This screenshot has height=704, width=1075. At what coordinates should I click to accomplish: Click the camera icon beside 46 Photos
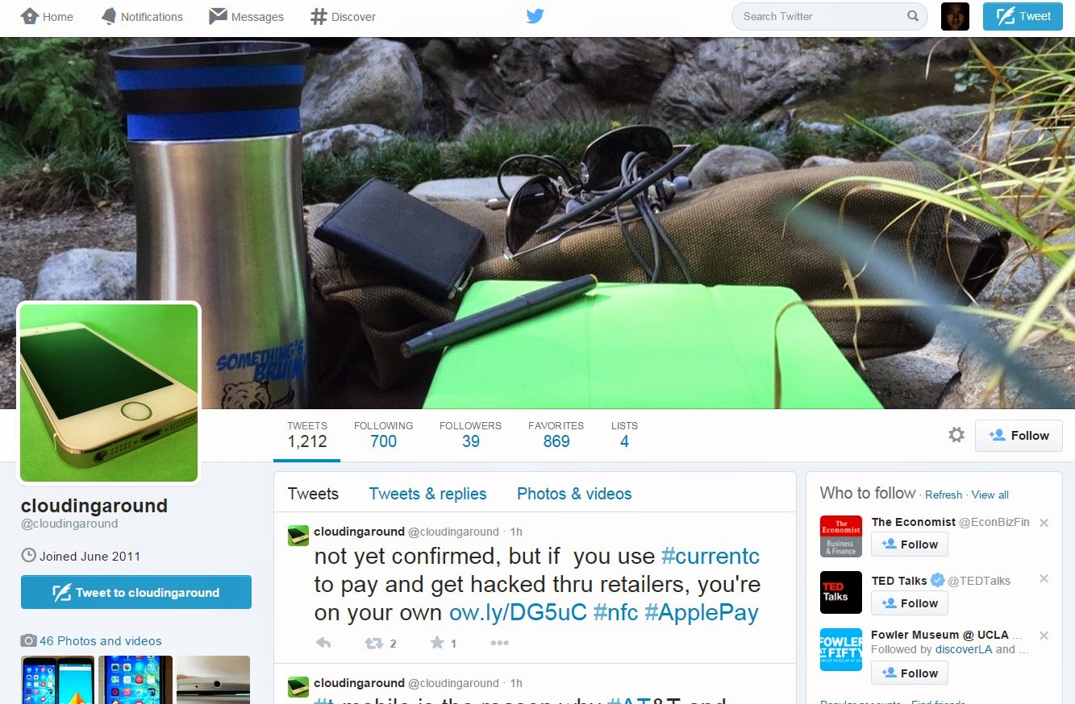pos(28,641)
